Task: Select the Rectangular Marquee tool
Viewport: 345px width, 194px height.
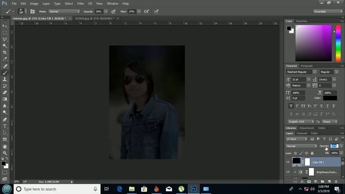Action: tap(5, 32)
